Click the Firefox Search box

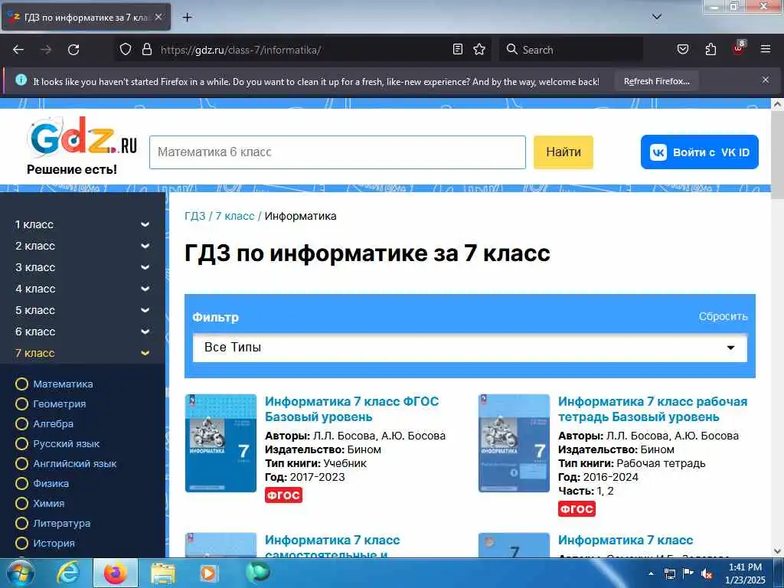pyautogui.click(x=571, y=50)
